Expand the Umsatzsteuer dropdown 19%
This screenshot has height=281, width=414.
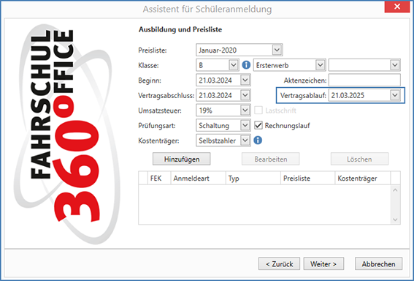[x=245, y=110]
